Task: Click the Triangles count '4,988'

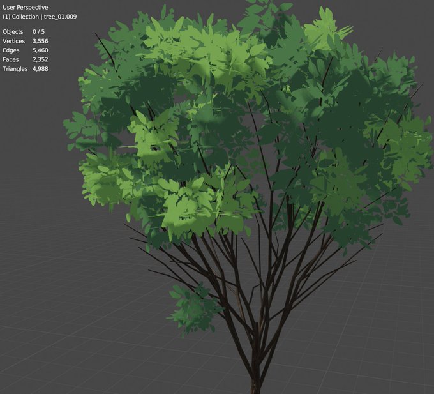Action: click(x=40, y=69)
